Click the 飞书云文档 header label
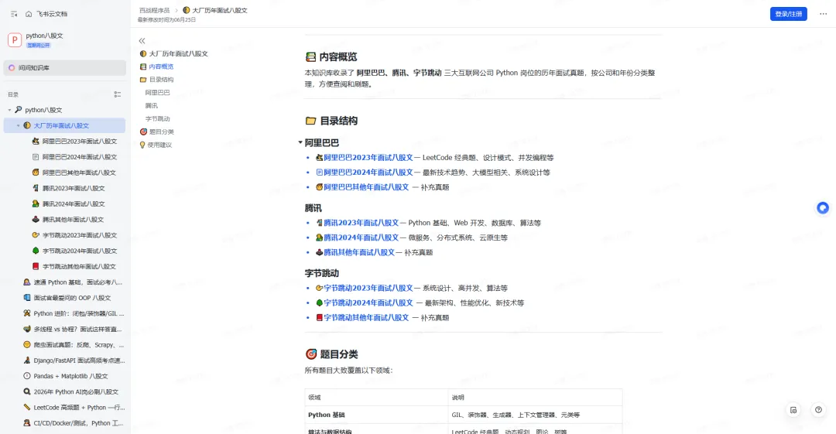836x434 pixels. (52, 14)
